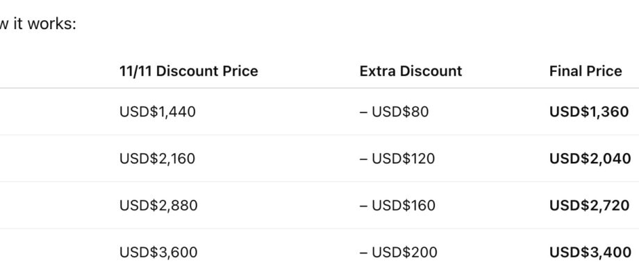
Task: Select the USD$2,880 discount price cell
Action: click(158, 206)
